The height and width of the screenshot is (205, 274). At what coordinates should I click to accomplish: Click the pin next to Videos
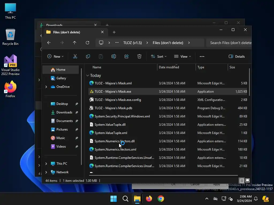tap(77, 147)
